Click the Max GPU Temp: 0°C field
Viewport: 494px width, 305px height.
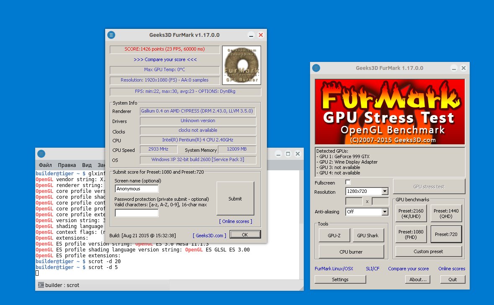click(164, 69)
